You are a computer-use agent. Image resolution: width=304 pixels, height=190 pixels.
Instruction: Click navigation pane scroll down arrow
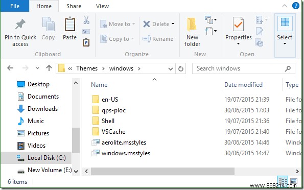(x=76, y=172)
